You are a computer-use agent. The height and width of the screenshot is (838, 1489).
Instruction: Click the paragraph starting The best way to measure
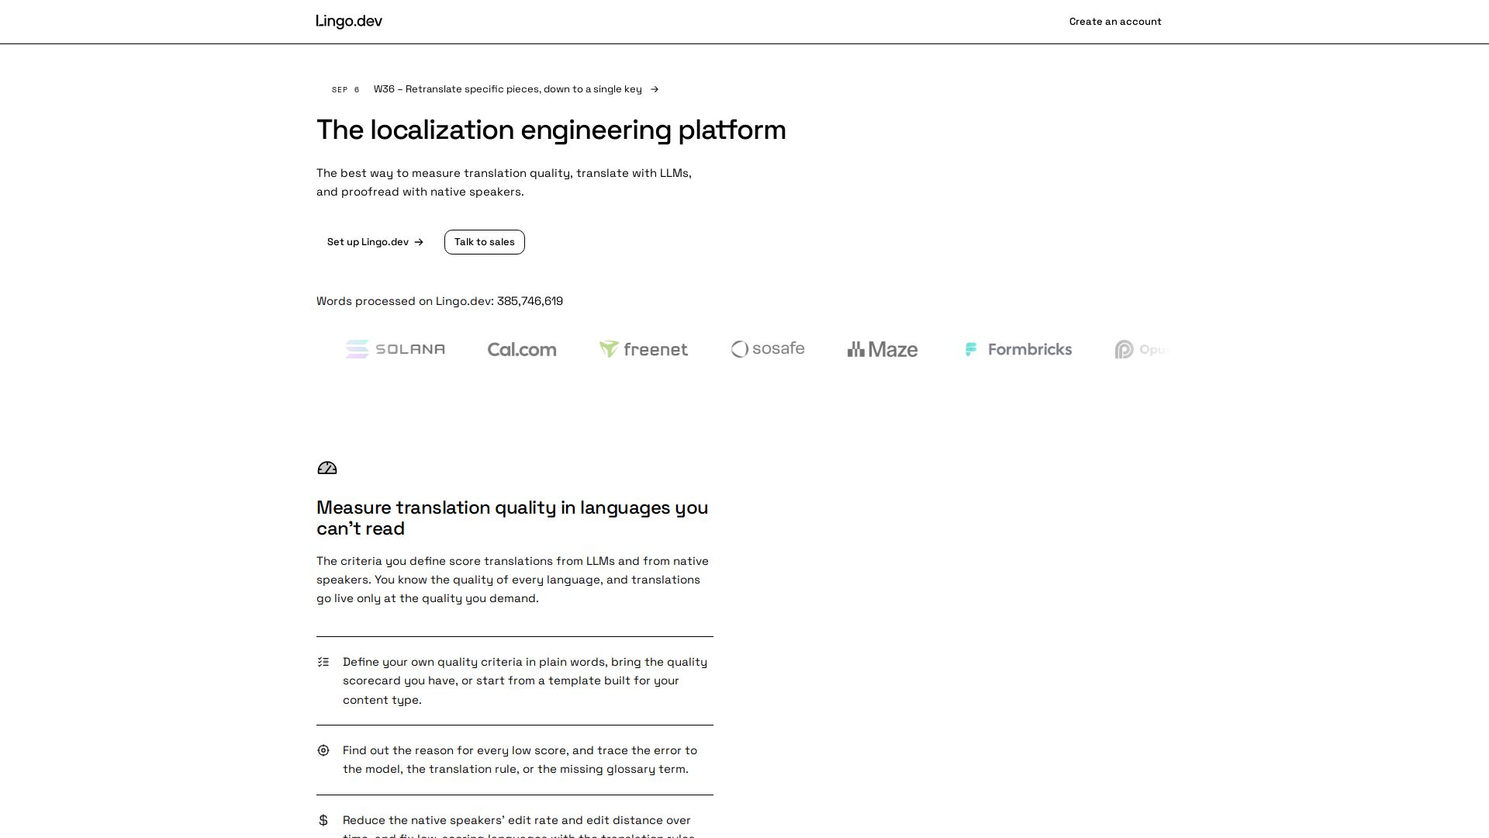[x=504, y=182]
